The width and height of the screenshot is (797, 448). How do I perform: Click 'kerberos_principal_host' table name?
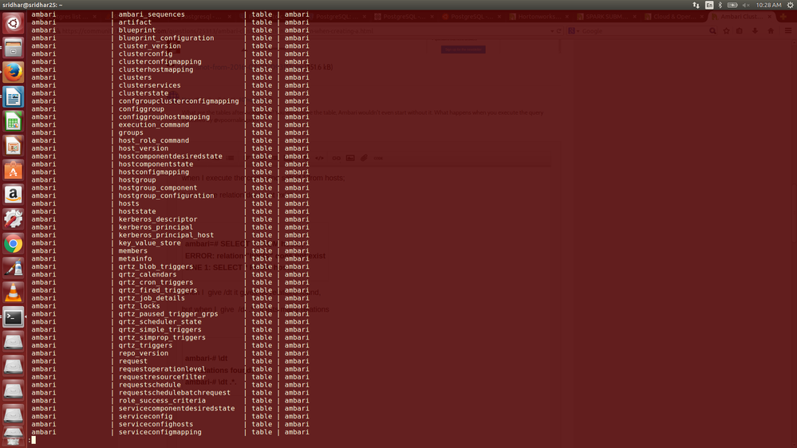tap(166, 235)
